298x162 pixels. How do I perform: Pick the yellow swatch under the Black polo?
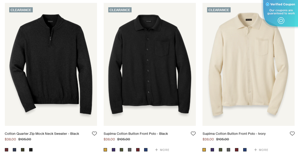point(105,150)
